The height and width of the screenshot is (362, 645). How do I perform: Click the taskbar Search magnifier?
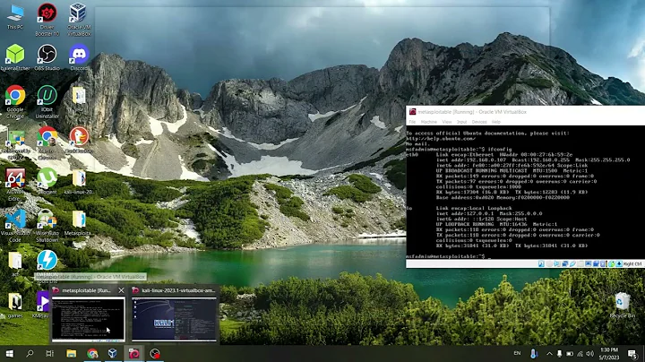click(x=30, y=353)
